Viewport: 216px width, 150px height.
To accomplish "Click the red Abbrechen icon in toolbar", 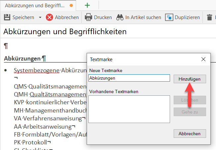I will (x=50, y=17).
